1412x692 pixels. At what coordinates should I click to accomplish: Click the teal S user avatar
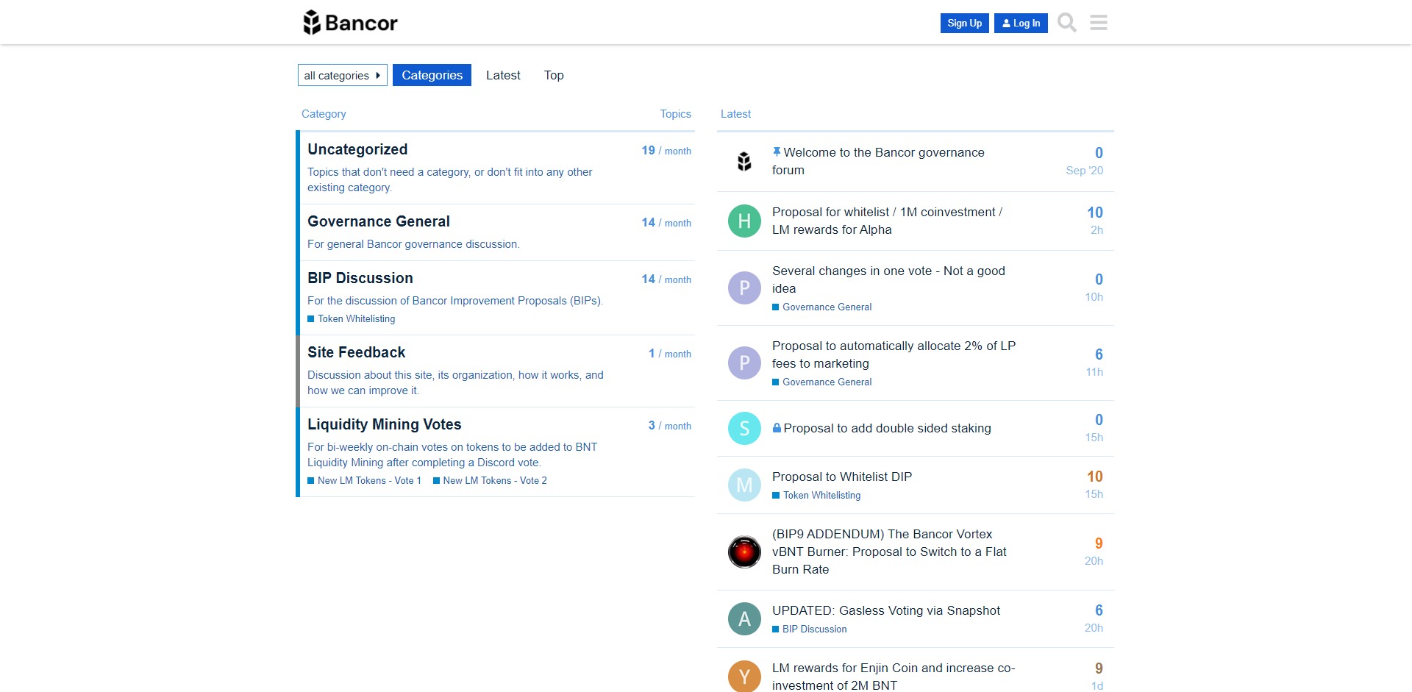tap(744, 428)
